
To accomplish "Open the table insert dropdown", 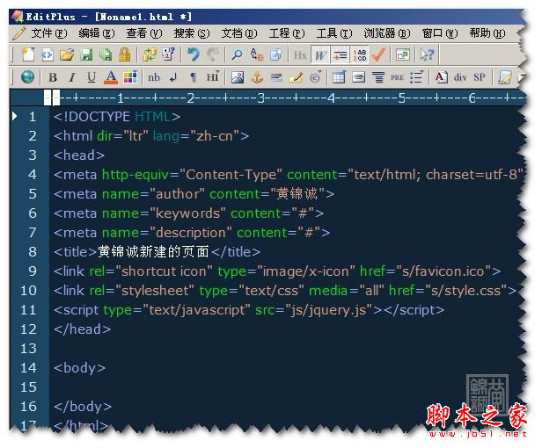I will click(x=339, y=77).
